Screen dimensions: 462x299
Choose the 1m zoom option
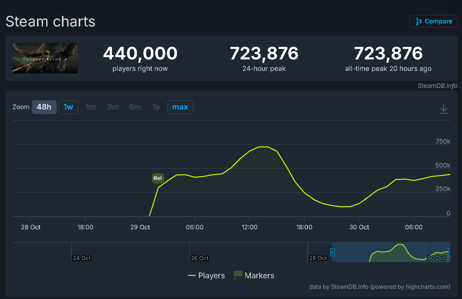click(90, 107)
